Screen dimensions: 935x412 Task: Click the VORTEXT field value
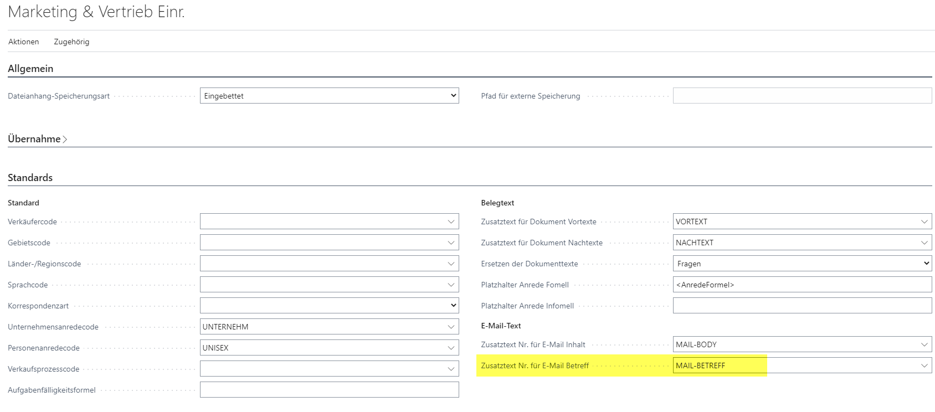(691, 222)
